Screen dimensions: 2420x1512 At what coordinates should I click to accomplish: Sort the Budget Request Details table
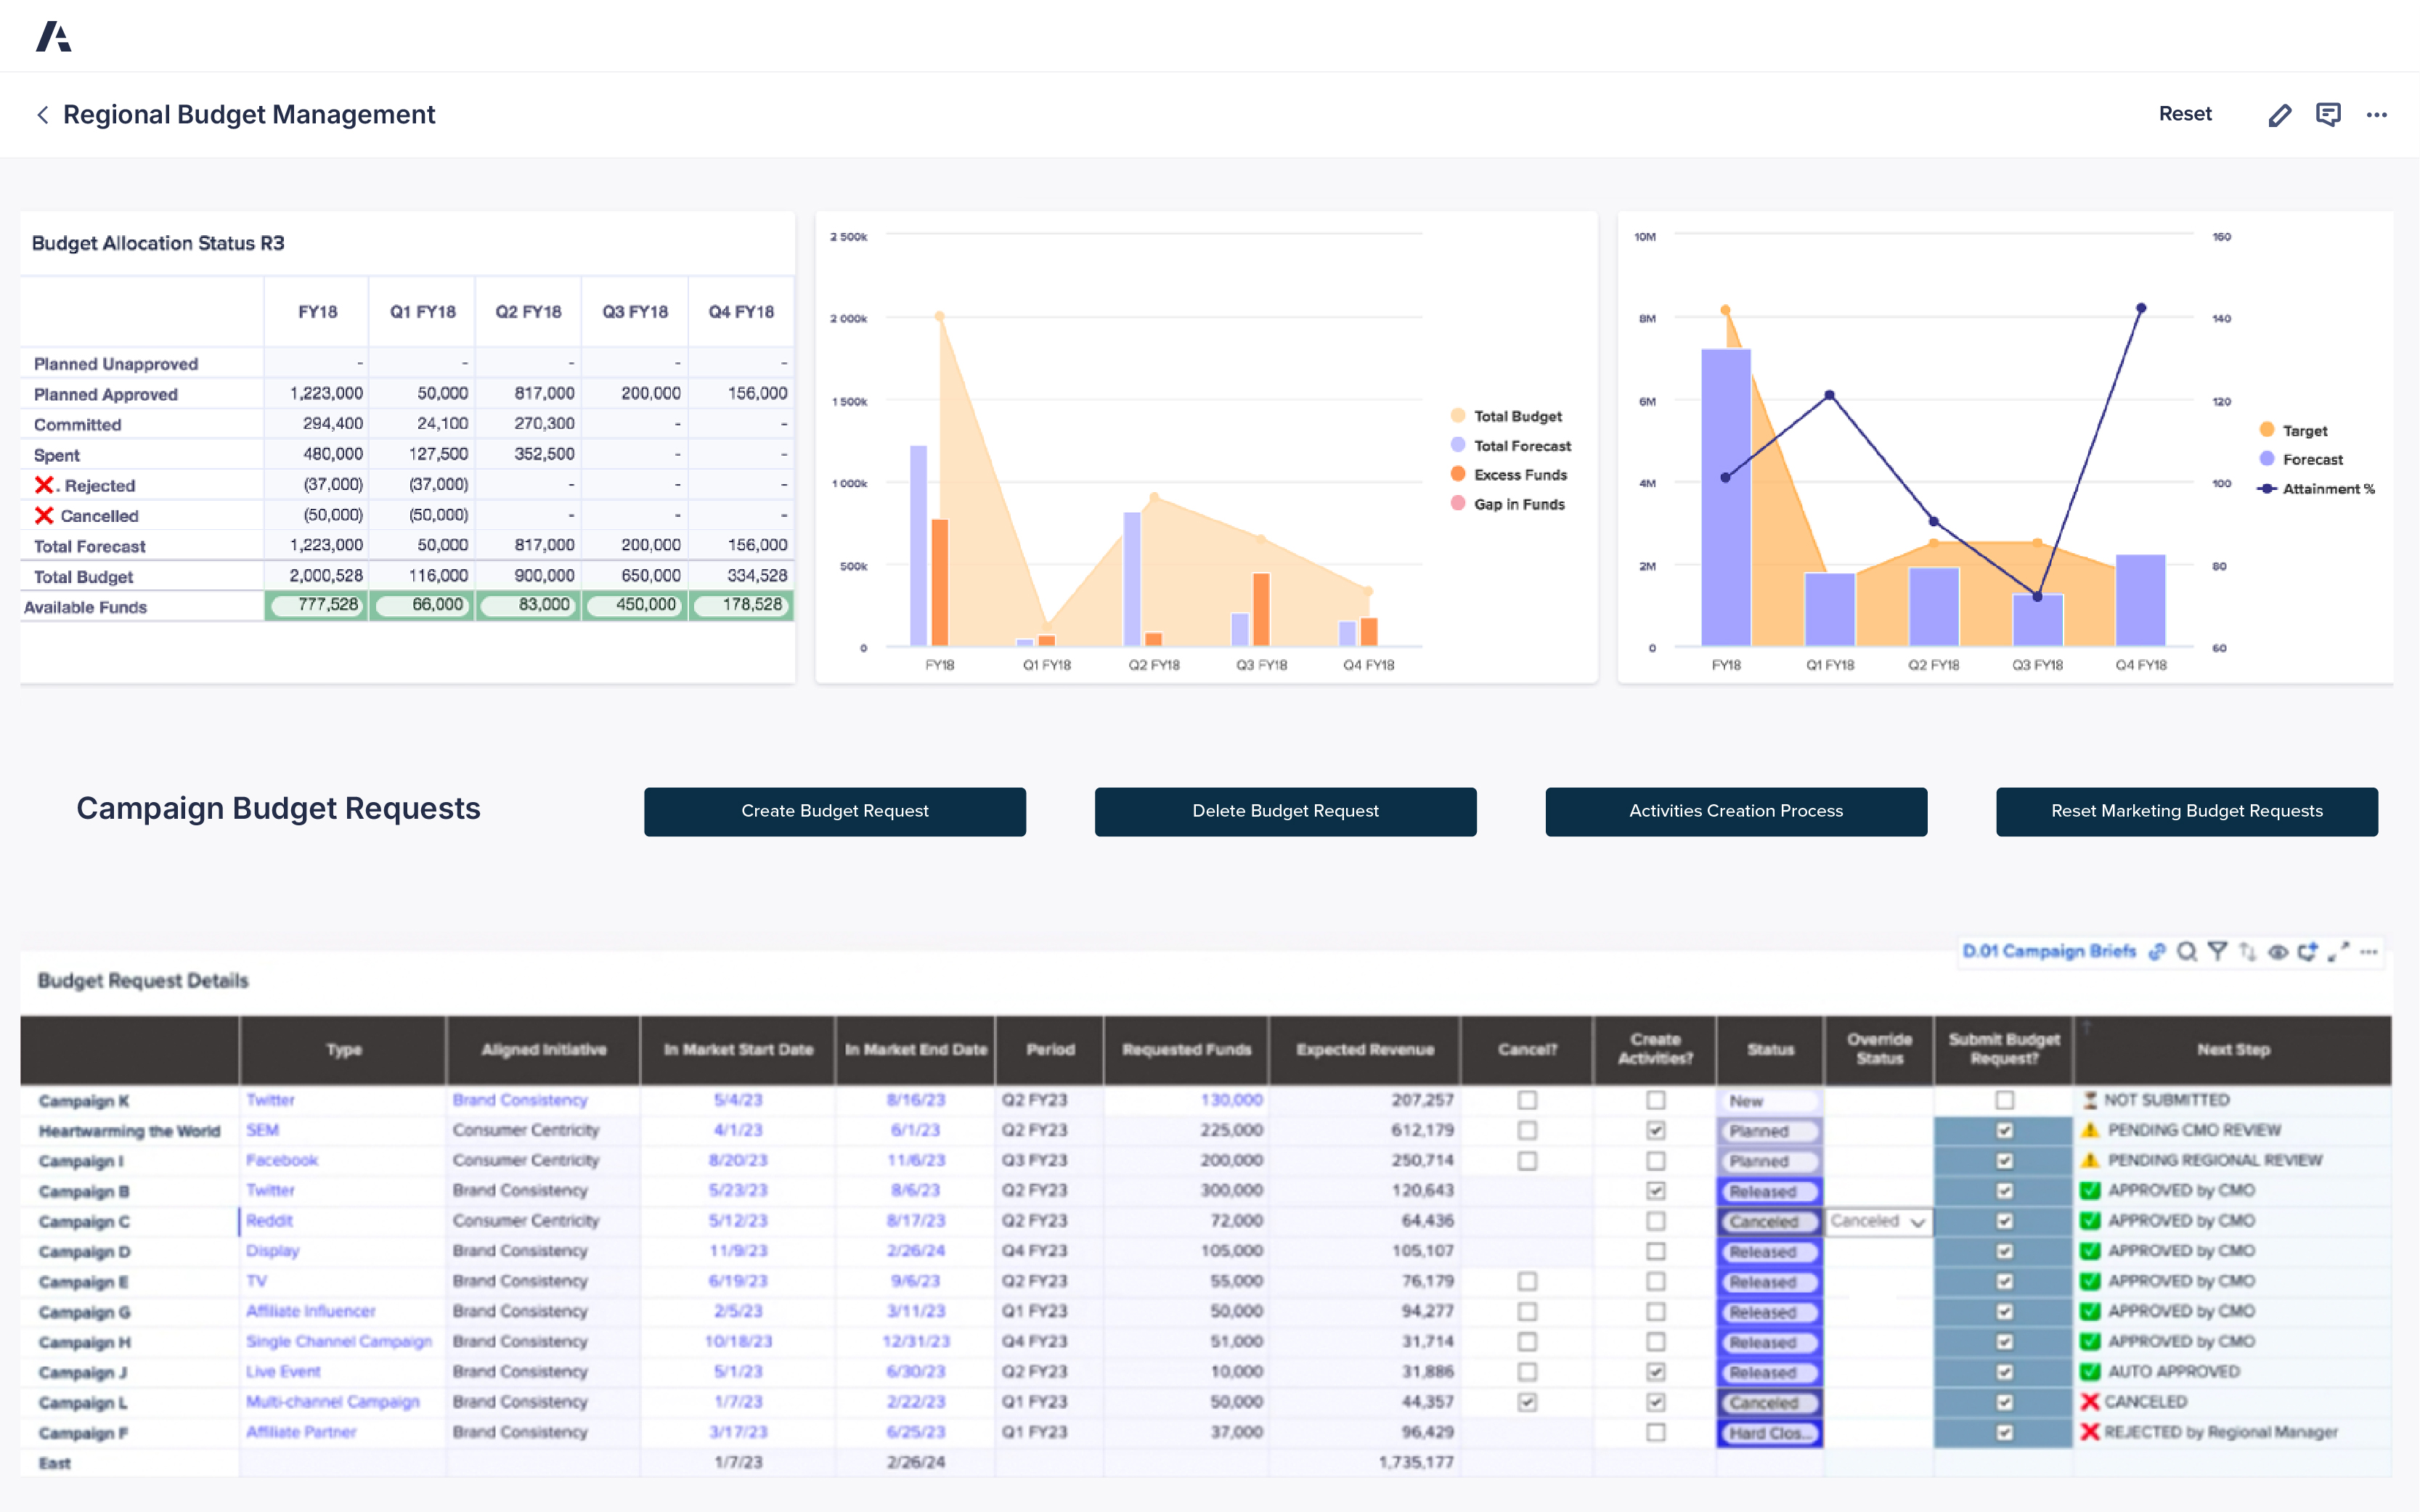(2248, 952)
